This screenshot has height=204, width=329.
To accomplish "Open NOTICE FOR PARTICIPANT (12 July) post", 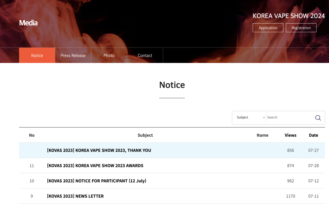I will 97,181.
